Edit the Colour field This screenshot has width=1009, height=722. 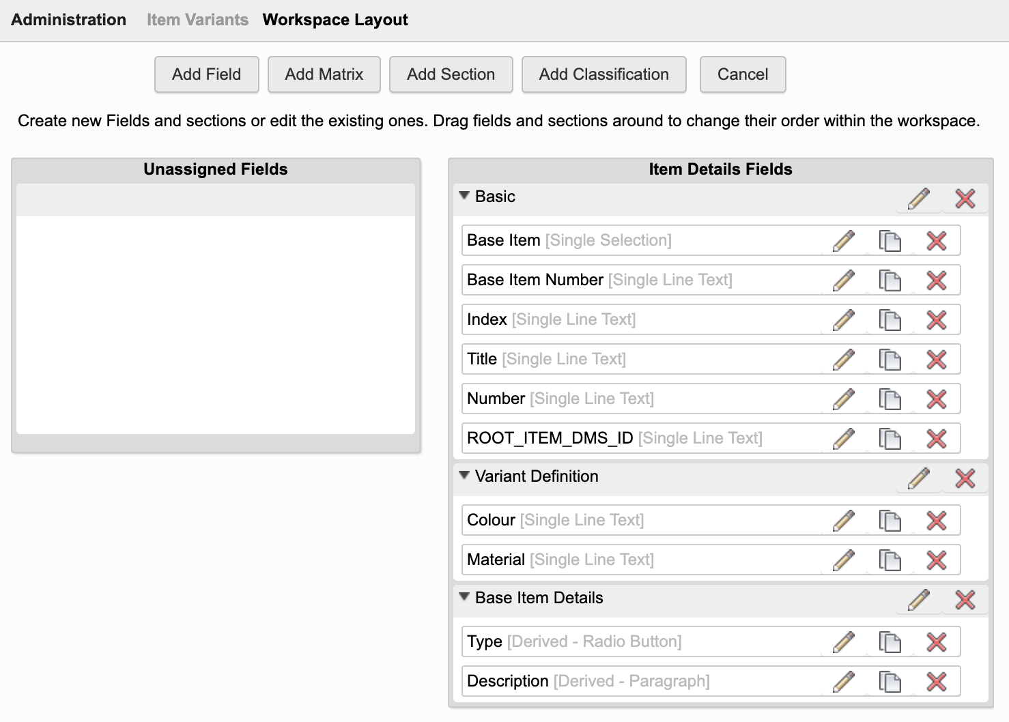click(844, 521)
